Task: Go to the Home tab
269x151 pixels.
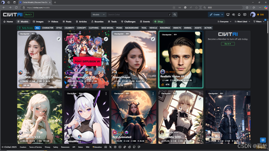Action: click(x=8, y=21)
